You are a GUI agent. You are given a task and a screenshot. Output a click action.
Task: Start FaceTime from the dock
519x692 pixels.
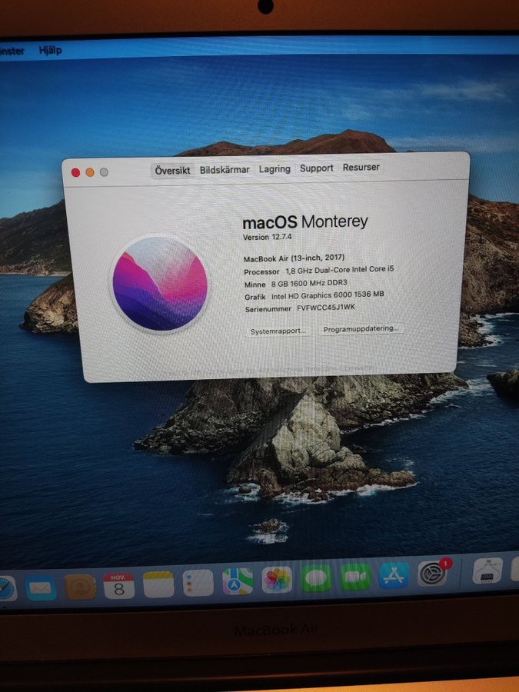pyautogui.click(x=355, y=577)
